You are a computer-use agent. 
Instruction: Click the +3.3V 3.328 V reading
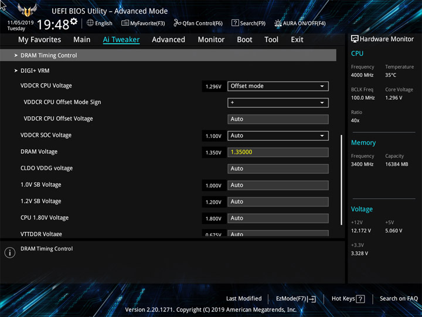(359, 254)
